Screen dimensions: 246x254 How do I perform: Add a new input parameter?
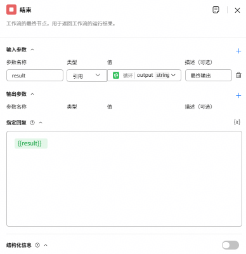coord(238,51)
